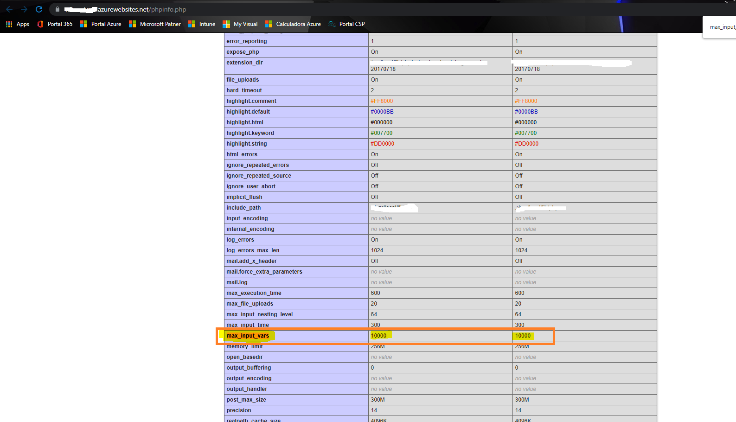
Task: Click the log_errors directive name
Action: 240,240
